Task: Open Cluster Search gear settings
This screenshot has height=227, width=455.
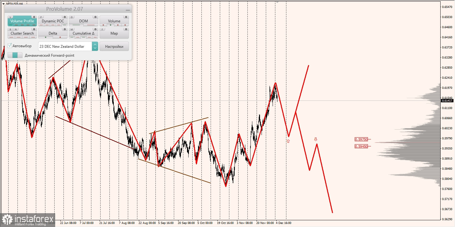Action: point(34,29)
